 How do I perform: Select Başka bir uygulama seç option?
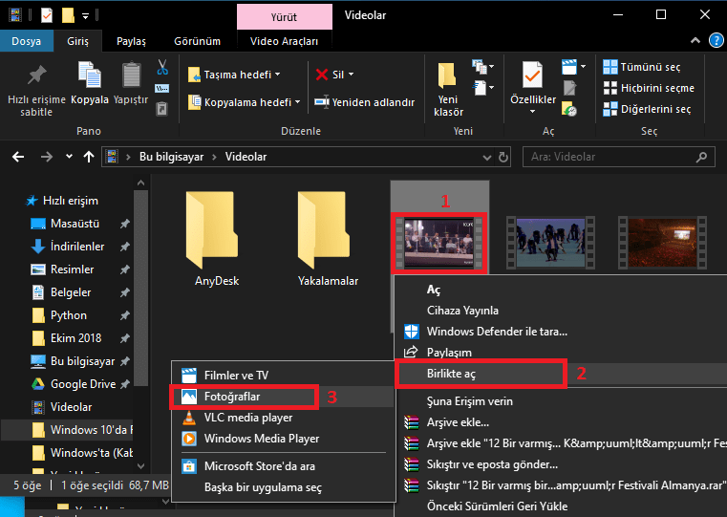[263, 487]
